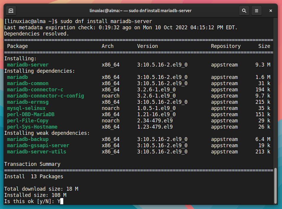Click version 1.0.5-1.el9_0 of mysql-selinux

156,108
